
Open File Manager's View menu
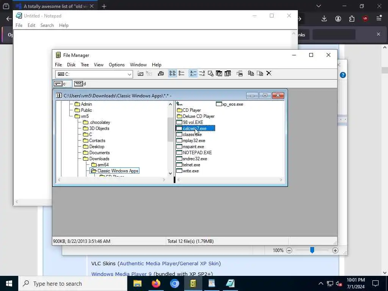click(99, 65)
